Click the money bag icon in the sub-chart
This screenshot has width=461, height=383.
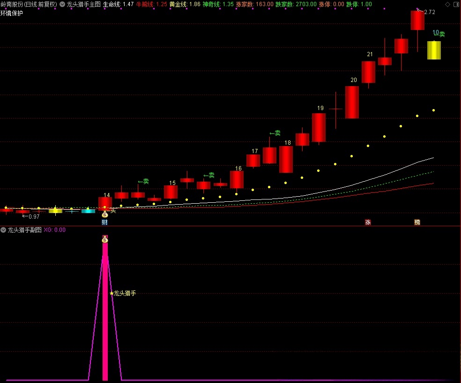coord(105,239)
